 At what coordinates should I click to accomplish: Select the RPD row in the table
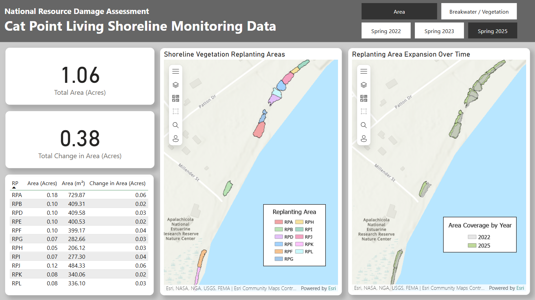click(79, 213)
